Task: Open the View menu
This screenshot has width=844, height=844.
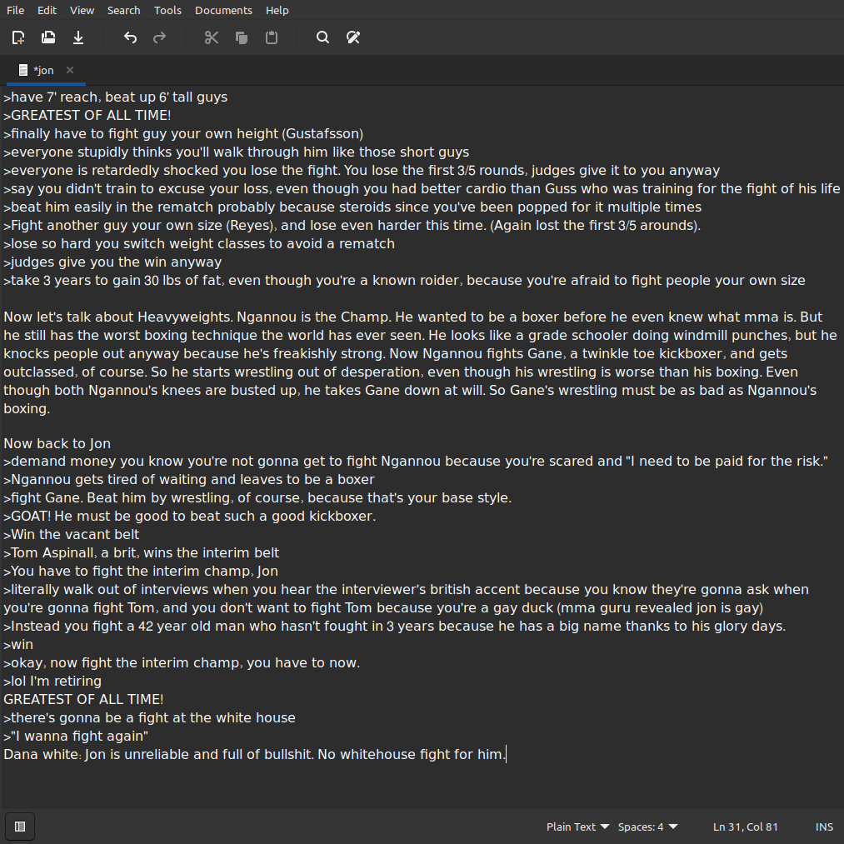Action: tap(82, 10)
